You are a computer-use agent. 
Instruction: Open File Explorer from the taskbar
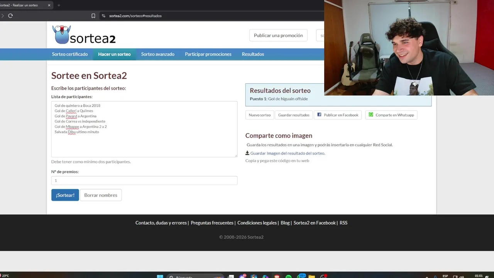[x=311, y=276]
